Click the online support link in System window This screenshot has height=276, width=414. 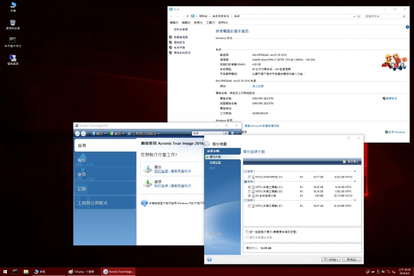point(258,86)
